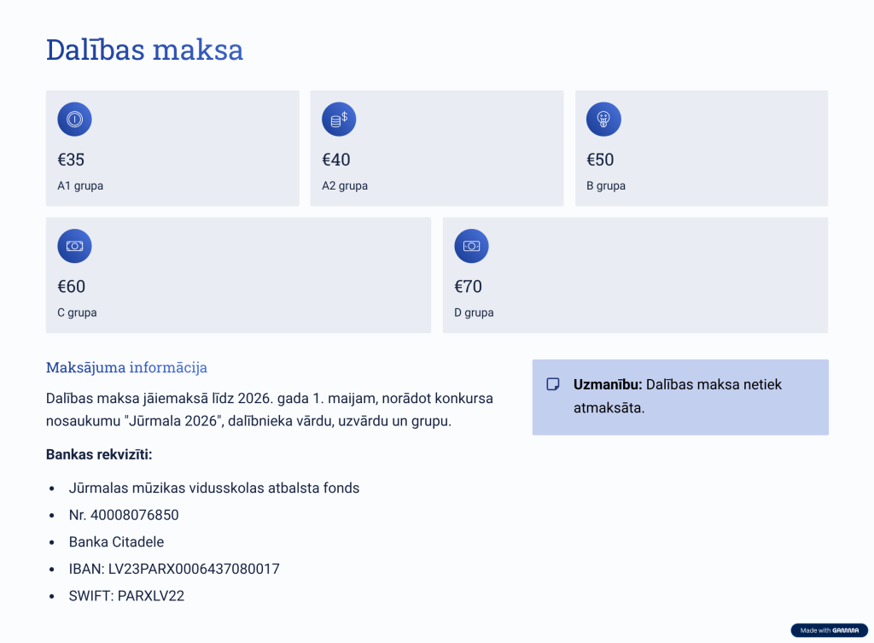Click the IBAN number line
The width and height of the screenshot is (874, 643).
coord(174,569)
